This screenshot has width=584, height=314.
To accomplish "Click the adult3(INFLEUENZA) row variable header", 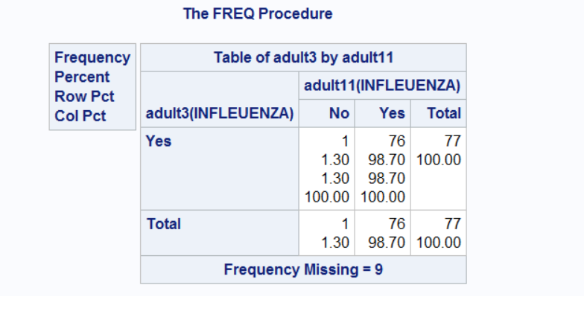I will coord(220,114).
